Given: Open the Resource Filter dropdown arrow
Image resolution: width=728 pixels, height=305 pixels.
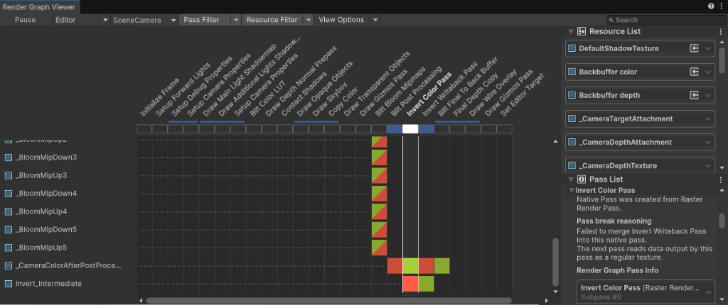Looking at the screenshot, I should click(x=308, y=20).
